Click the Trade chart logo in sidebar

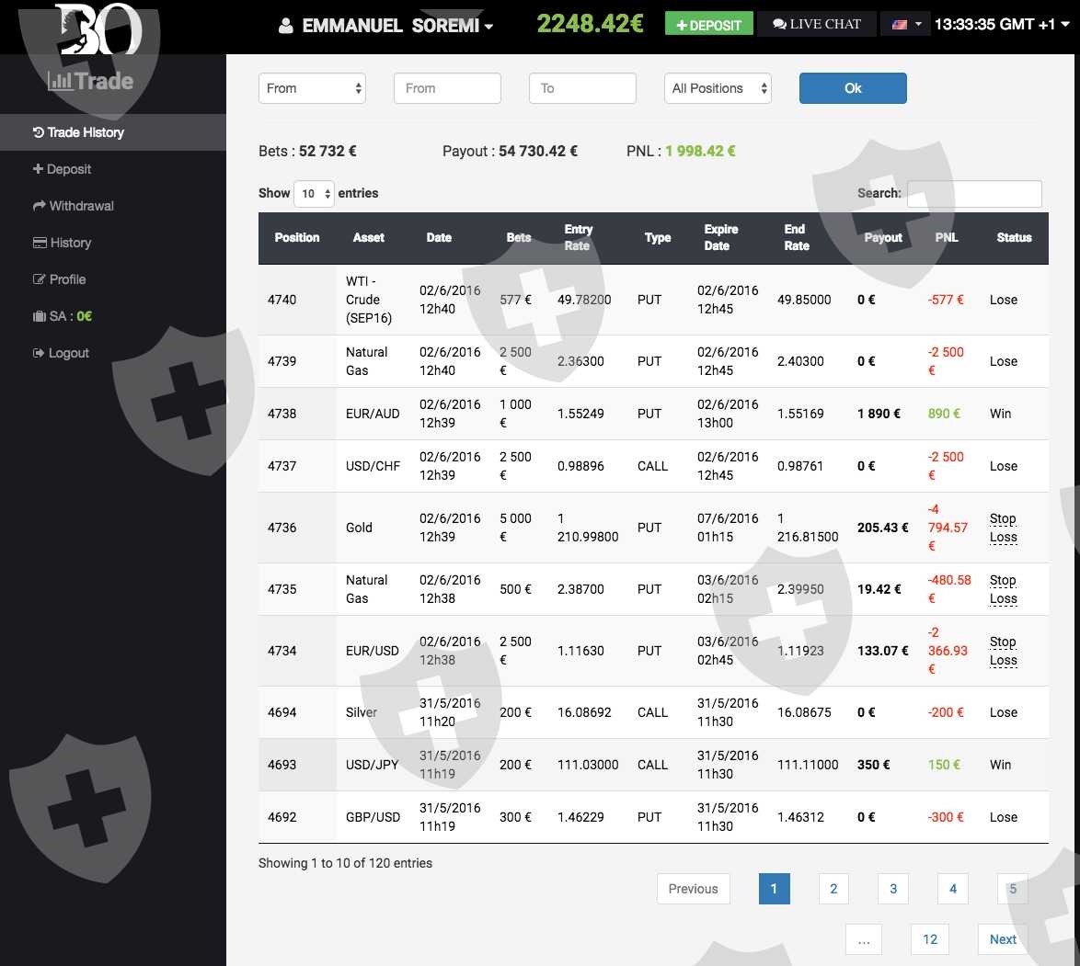[90, 81]
